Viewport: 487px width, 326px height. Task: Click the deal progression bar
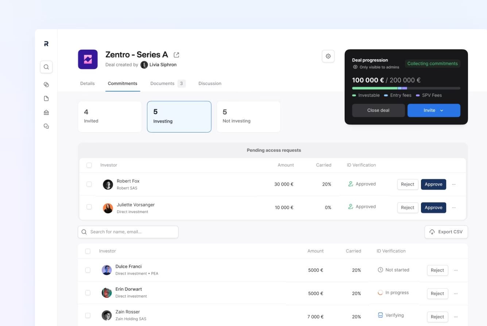coord(406,88)
